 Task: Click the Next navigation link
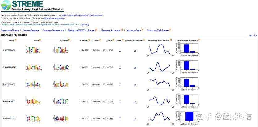251,35
